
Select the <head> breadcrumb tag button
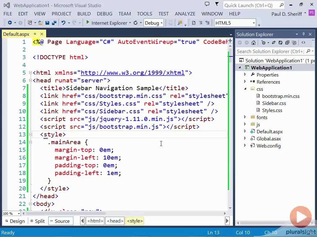(x=115, y=221)
